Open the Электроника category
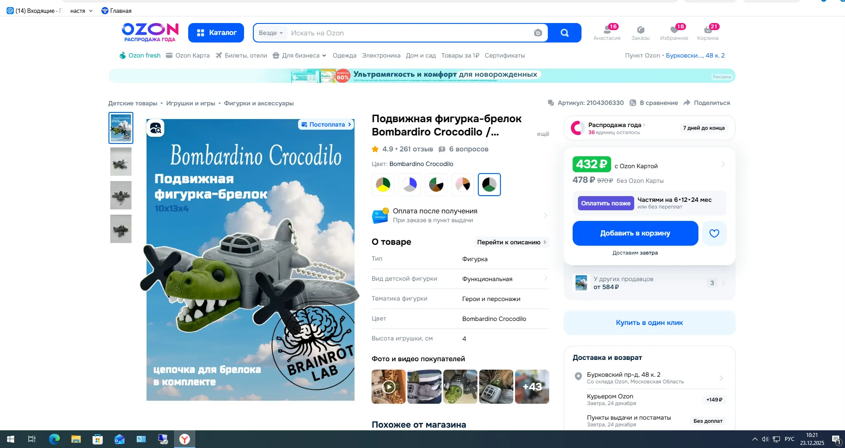Screen dimensions: 845x448 click(381, 55)
